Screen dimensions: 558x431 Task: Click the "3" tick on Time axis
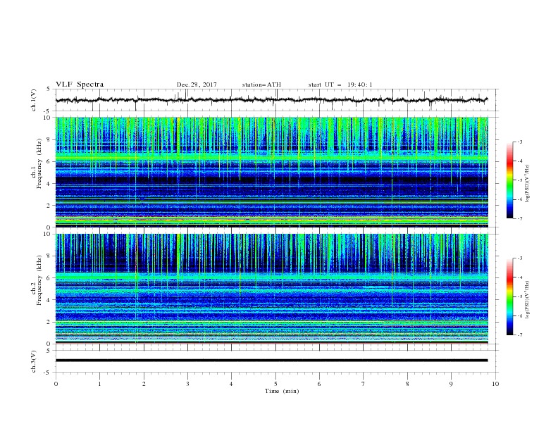click(187, 384)
